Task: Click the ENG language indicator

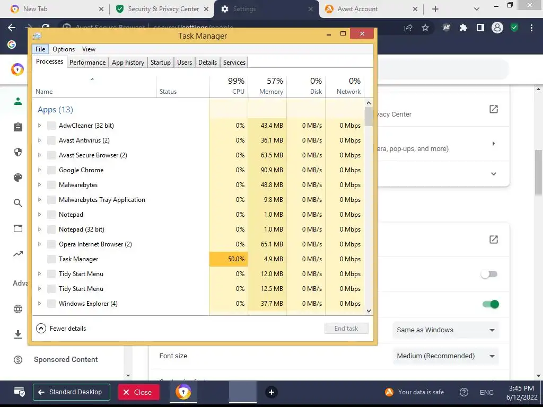Action: 487,392
